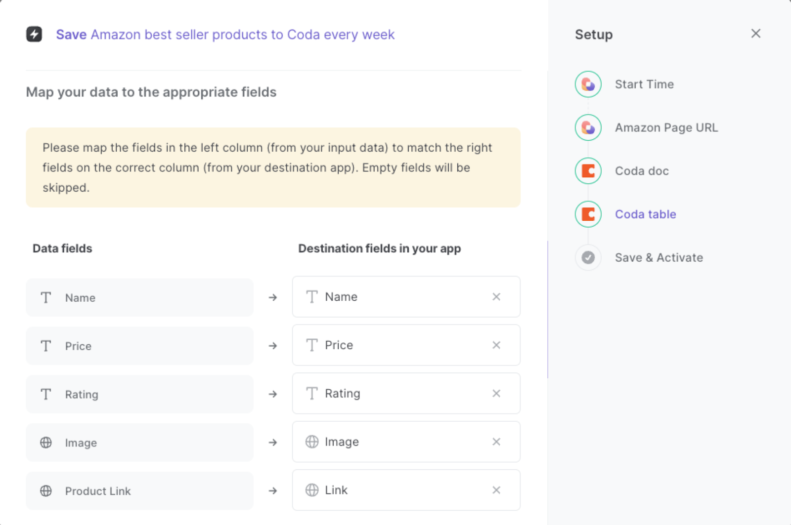Click the globe icon in Link destination field
791x525 pixels.
(312, 490)
